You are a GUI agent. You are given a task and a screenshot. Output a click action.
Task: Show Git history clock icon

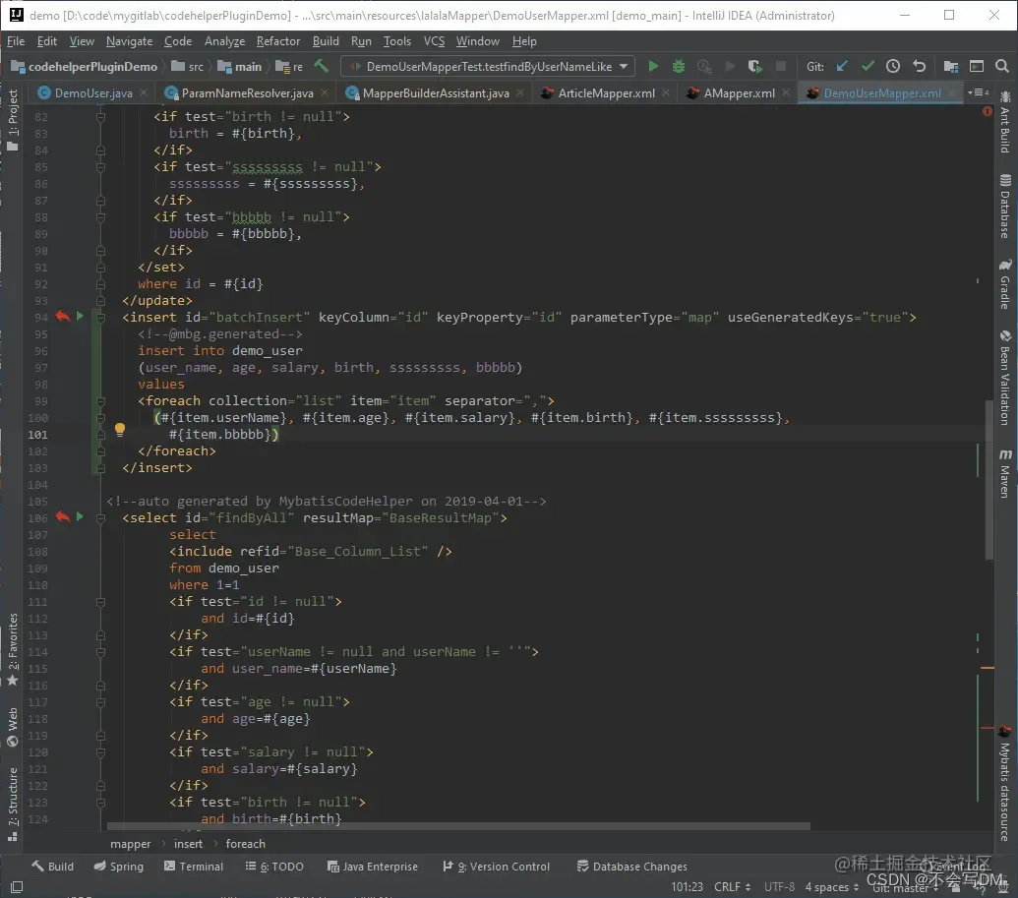tap(893, 66)
